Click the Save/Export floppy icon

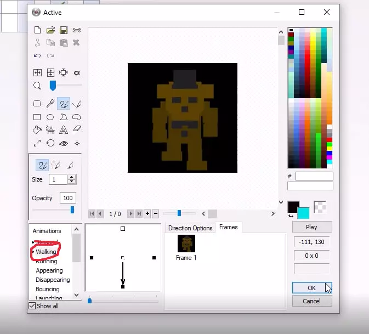click(x=64, y=30)
